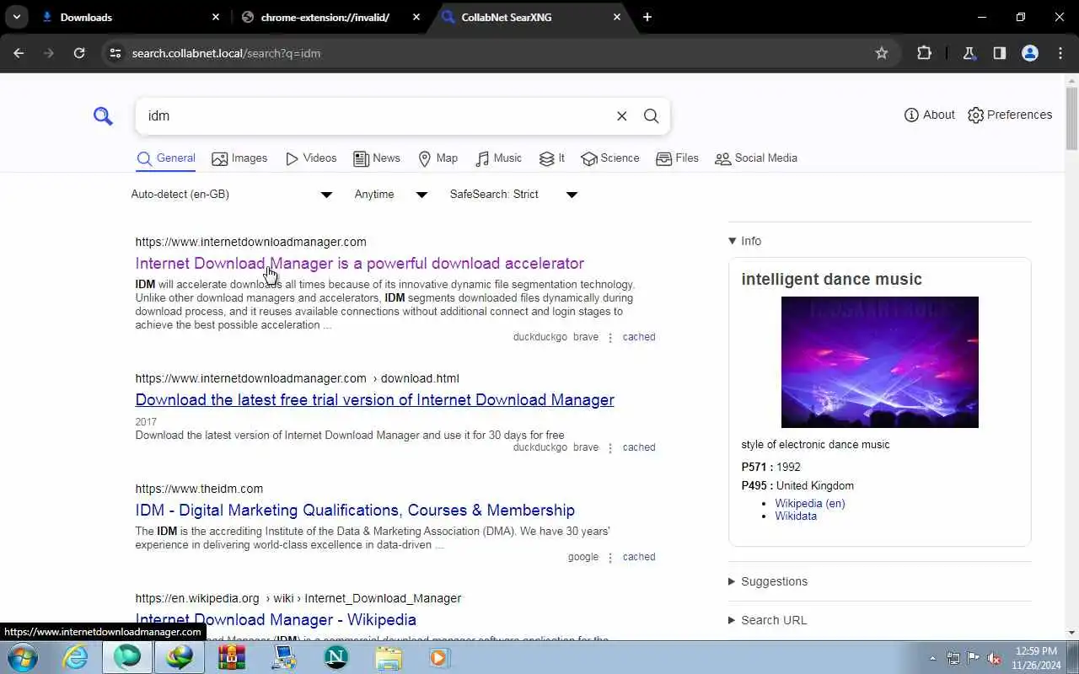The image size is (1079, 674).
Task: Open more options for theidm.com result
Action: (610, 558)
